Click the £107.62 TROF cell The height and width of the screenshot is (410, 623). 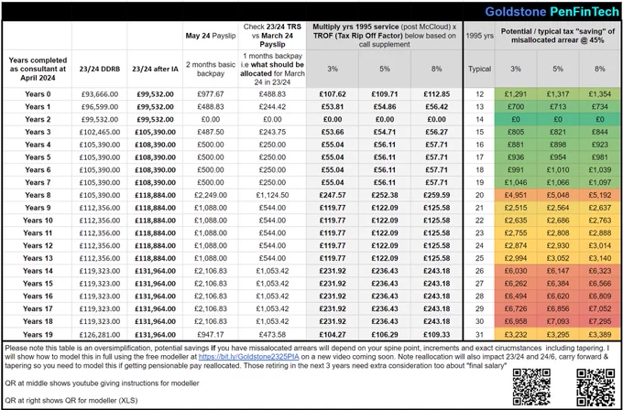[333, 94]
